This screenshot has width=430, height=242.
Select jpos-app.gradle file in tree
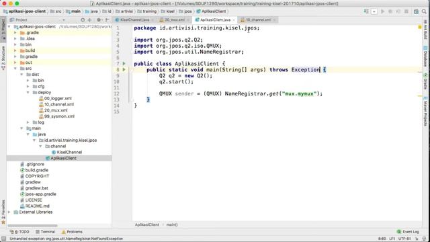point(38,194)
